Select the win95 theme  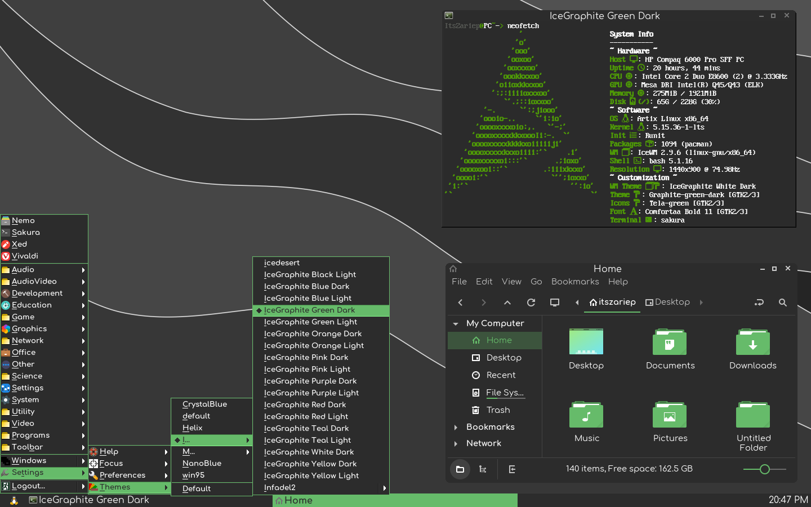212,475
